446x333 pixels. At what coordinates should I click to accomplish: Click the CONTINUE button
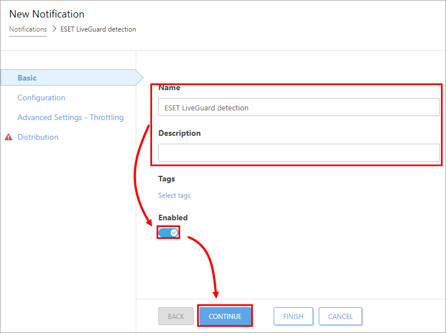click(x=225, y=316)
